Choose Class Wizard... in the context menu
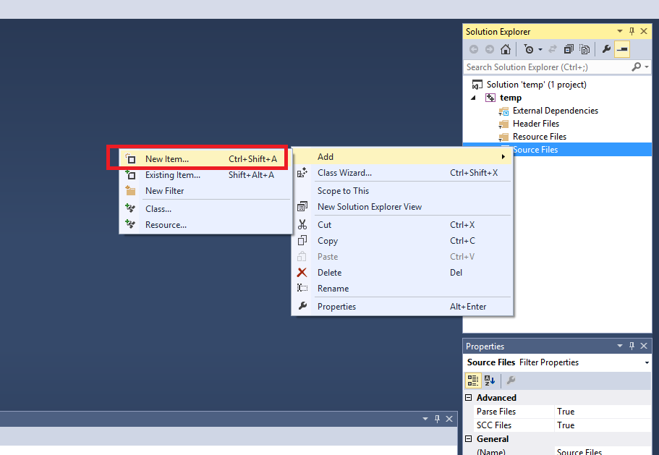659x455 pixels. tap(344, 173)
